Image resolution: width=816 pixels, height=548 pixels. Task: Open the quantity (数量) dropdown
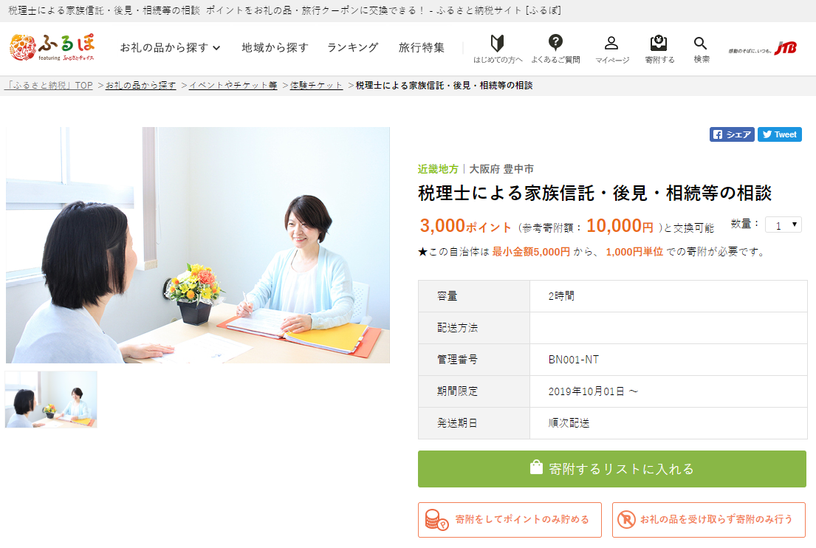[784, 225]
